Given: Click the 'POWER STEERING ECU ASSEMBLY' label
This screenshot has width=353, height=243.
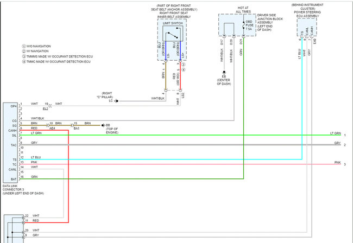Looking at the screenshot, I should (x=307, y=14).
